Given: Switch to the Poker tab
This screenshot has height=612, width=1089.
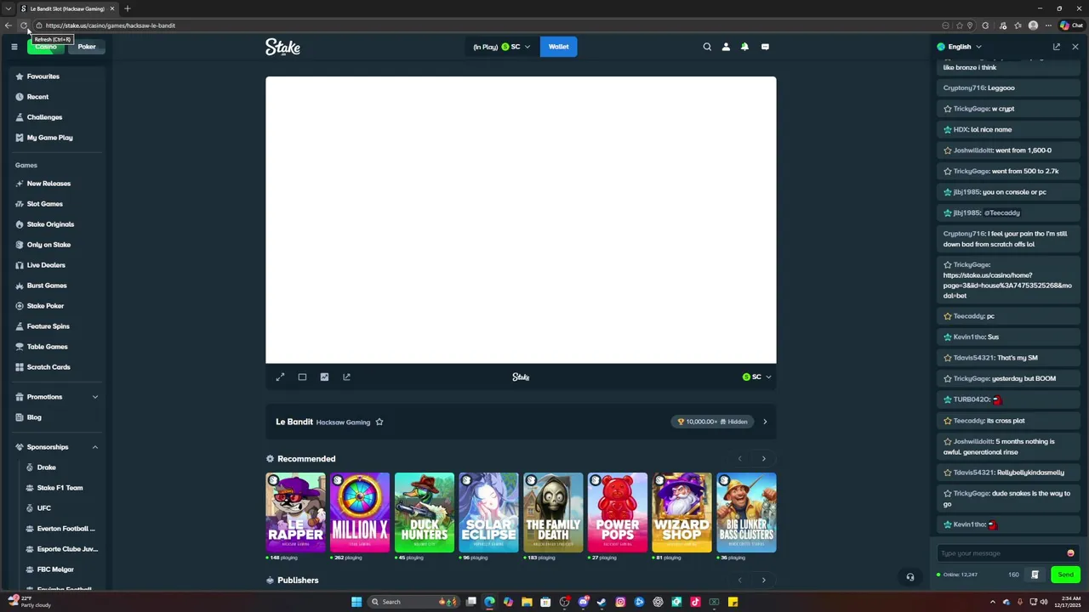Looking at the screenshot, I should (x=87, y=47).
